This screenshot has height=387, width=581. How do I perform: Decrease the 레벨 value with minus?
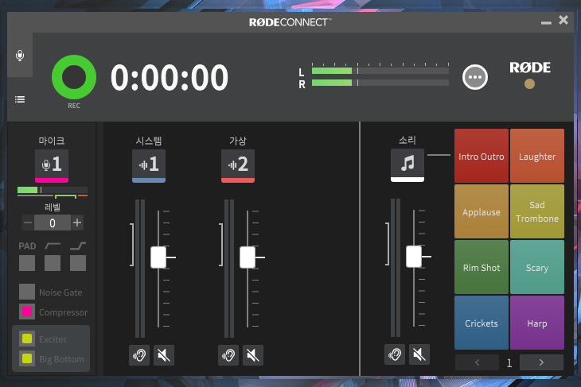coord(28,223)
